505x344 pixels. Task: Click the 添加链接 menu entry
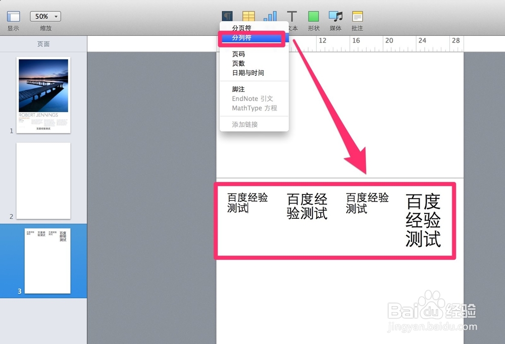(x=254, y=124)
